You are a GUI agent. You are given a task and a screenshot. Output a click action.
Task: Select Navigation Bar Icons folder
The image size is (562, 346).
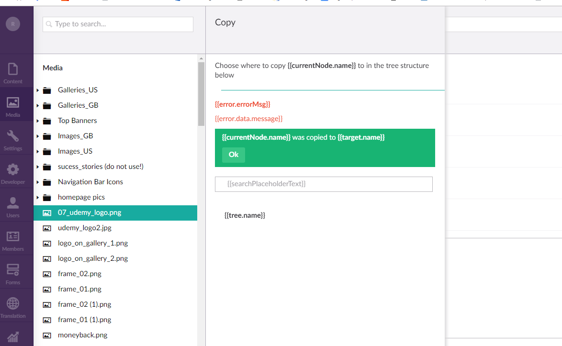[90, 182]
